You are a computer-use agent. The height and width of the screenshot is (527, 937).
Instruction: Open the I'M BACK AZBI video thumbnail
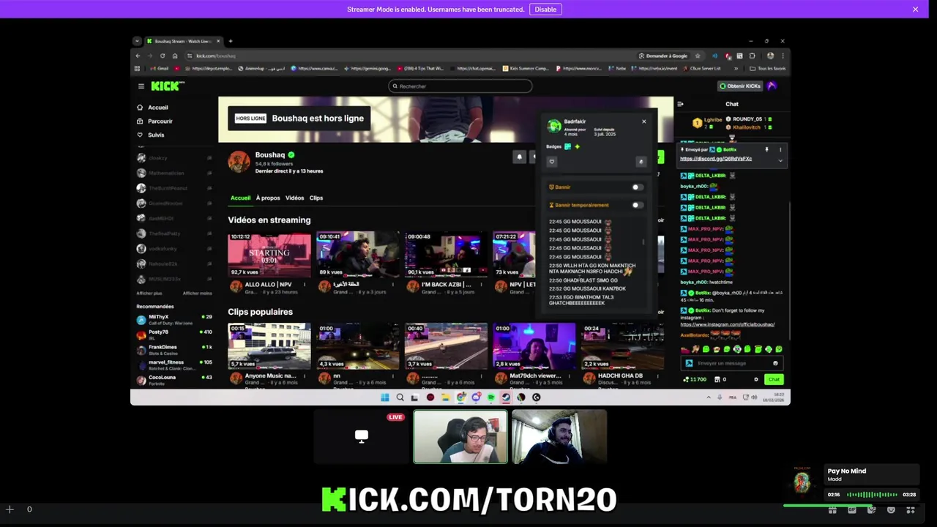[x=446, y=255]
